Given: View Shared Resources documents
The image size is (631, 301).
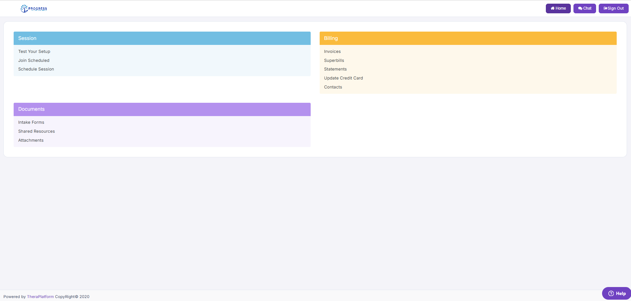Looking at the screenshot, I should 37,131.
